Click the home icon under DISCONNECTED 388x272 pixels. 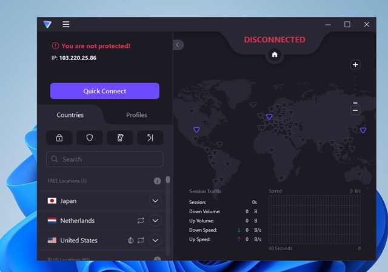click(x=275, y=55)
